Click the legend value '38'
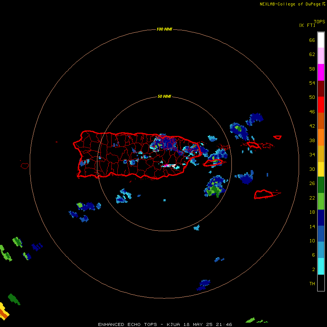 pyautogui.click(x=312, y=140)
